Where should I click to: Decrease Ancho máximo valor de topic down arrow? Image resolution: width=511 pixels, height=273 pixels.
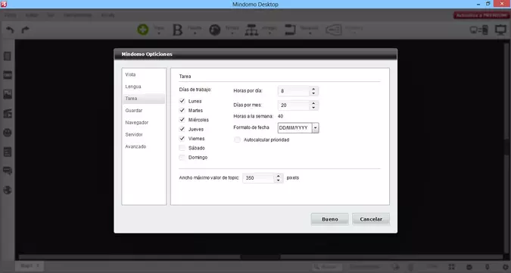pos(278,180)
